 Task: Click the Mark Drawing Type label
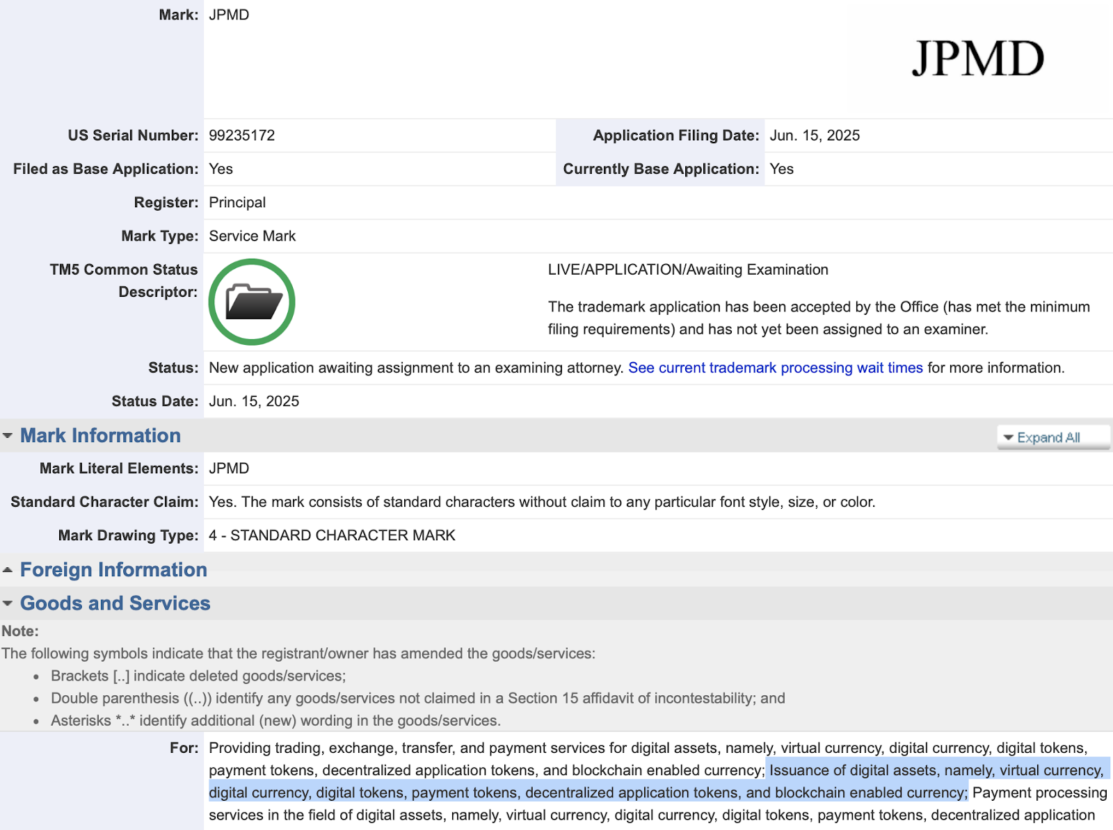(x=128, y=535)
